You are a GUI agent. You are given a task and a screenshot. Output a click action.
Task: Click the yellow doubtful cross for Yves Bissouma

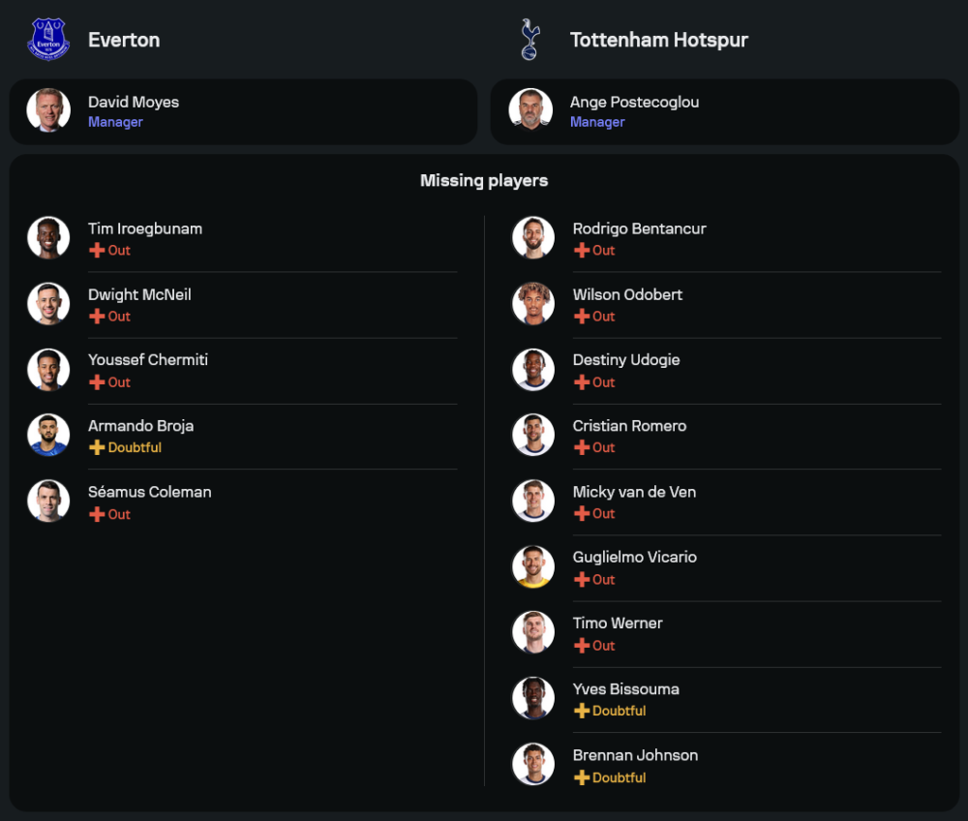[x=582, y=711]
